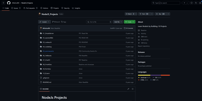Click the MAshrafM avatar in commit row
The image size is (202, 101).
tap(41, 28)
